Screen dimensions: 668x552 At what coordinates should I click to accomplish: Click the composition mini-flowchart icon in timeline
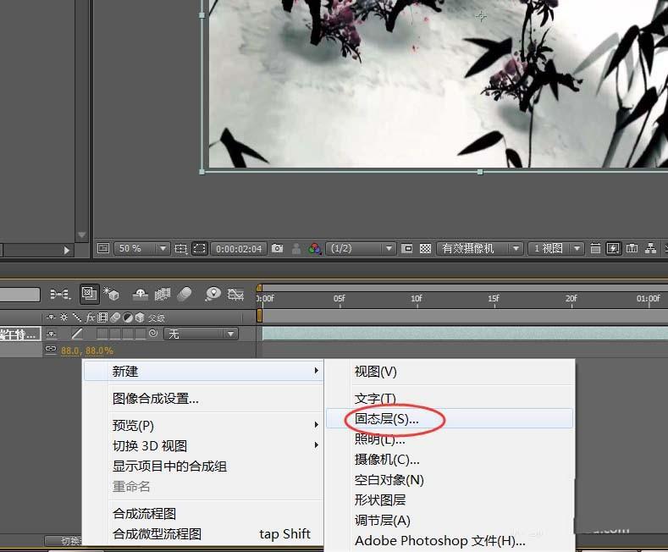point(59,294)
